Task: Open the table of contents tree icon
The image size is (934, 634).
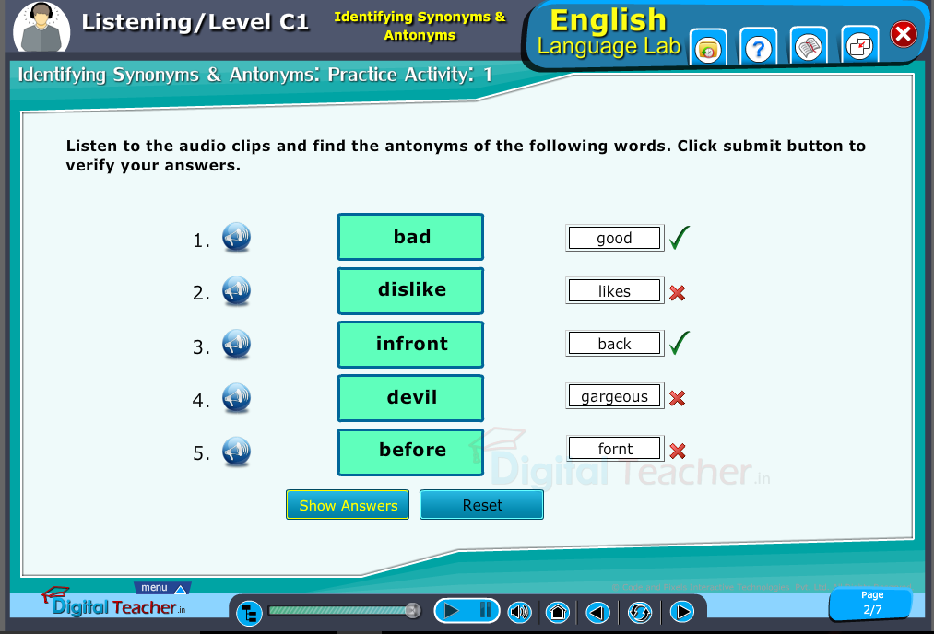Action: click(249, 612)
